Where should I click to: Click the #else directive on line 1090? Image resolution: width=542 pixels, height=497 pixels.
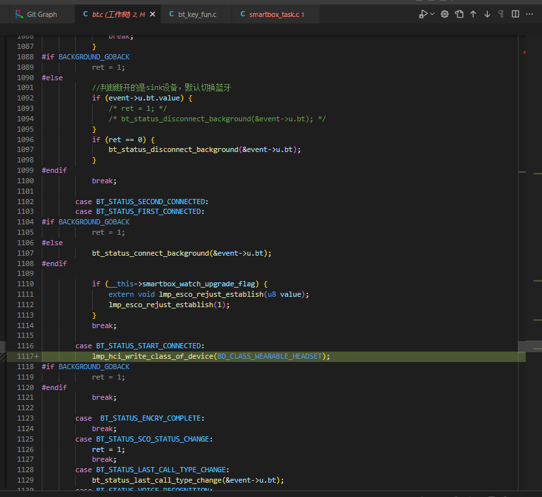(x=52, y=78)
